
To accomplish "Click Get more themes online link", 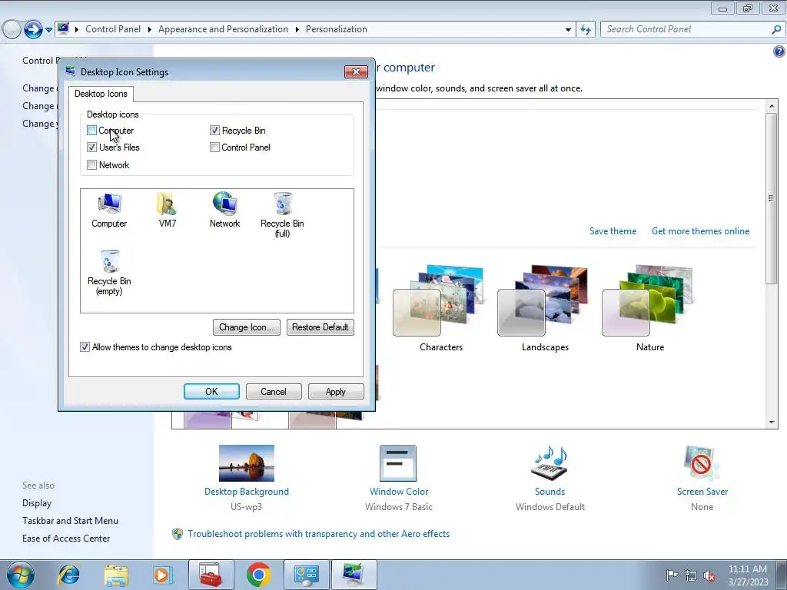I will (x=700, y=231).
